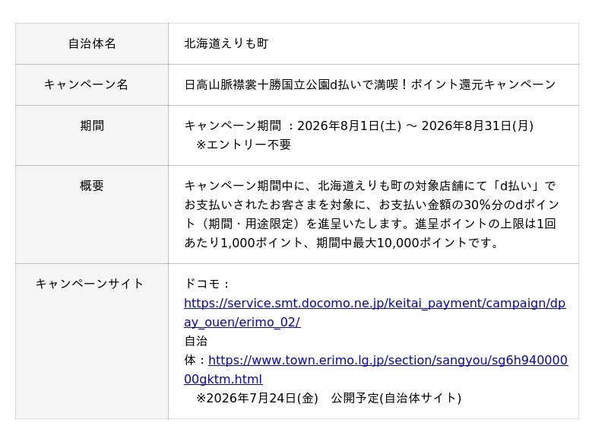Click the text about 10,000ポイント maximum

tap(340, 243)
